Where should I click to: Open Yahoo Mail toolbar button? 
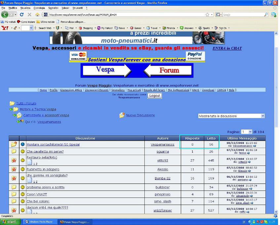click(x=69, y=28)
